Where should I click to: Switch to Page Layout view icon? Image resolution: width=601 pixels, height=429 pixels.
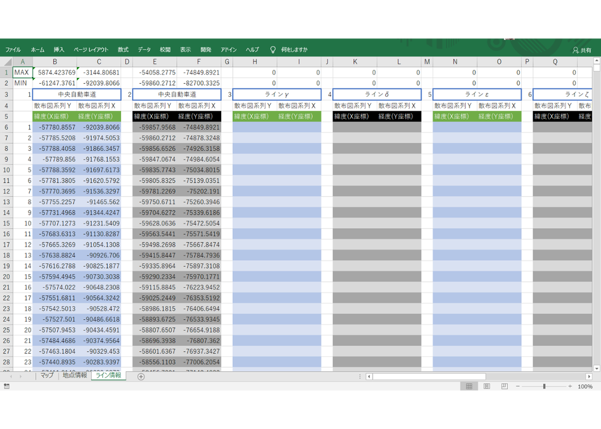(487, 387)
